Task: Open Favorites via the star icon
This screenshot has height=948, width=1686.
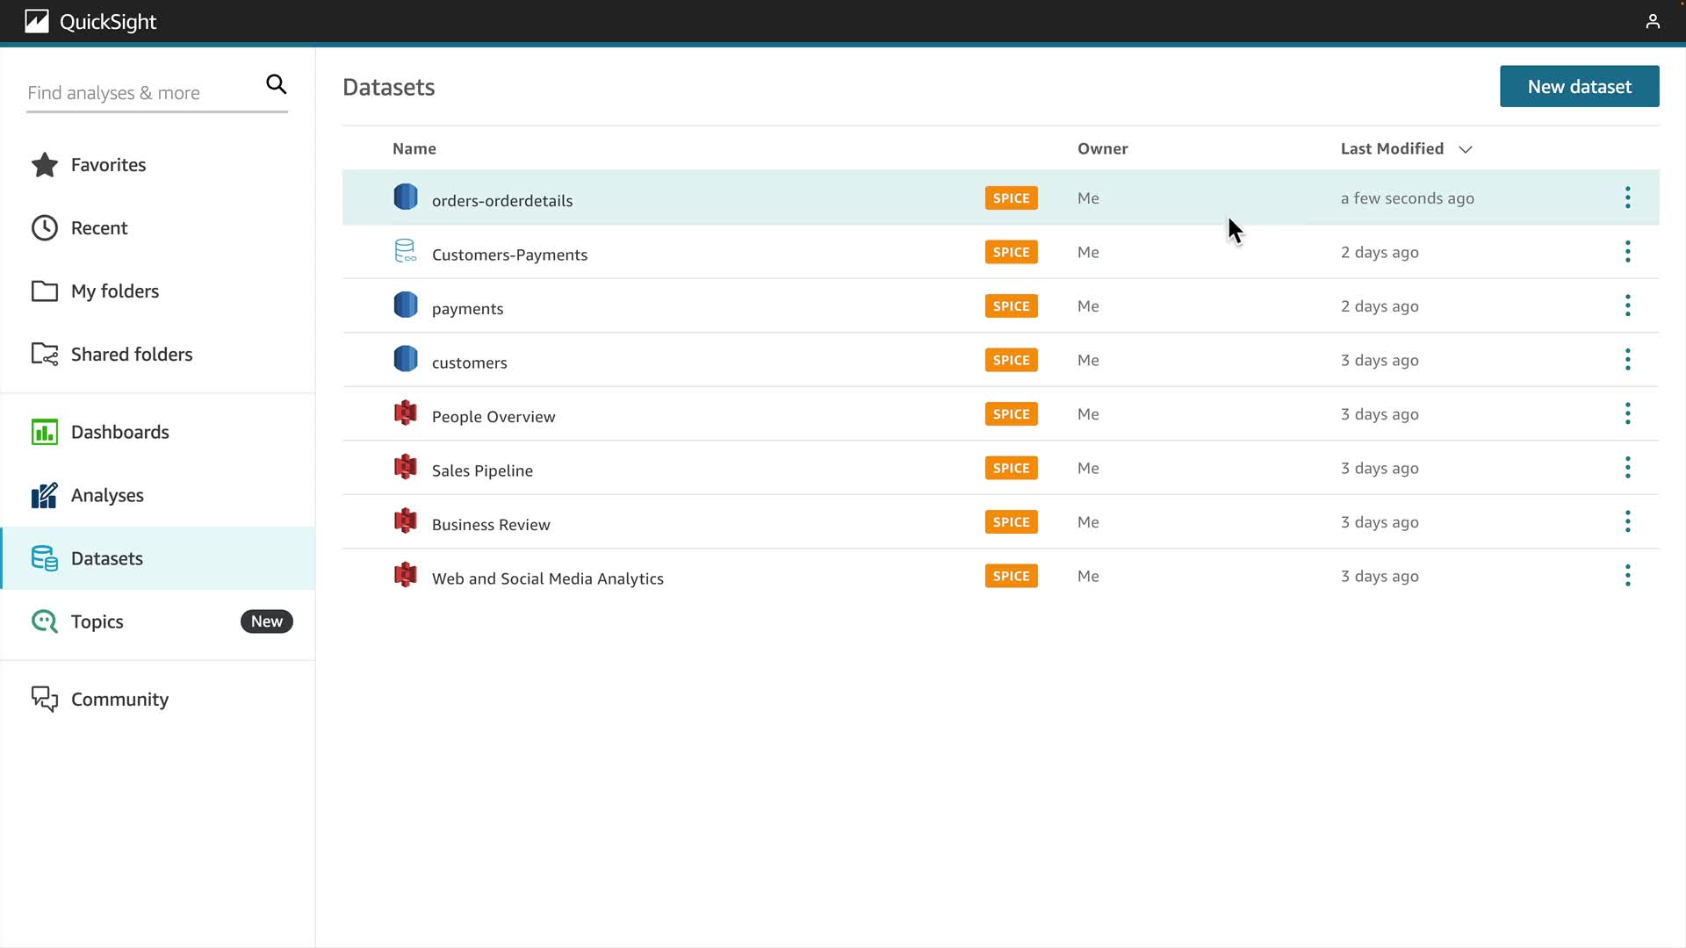Action: [44, 165]
